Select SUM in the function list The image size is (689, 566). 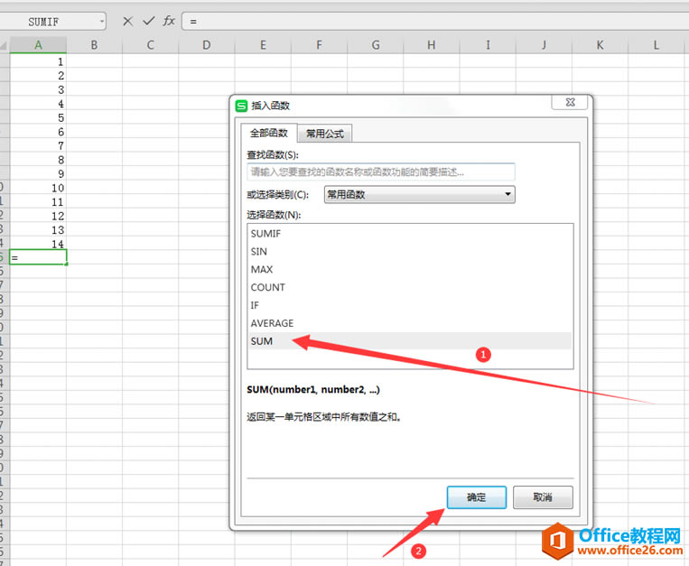pos(410,341)
